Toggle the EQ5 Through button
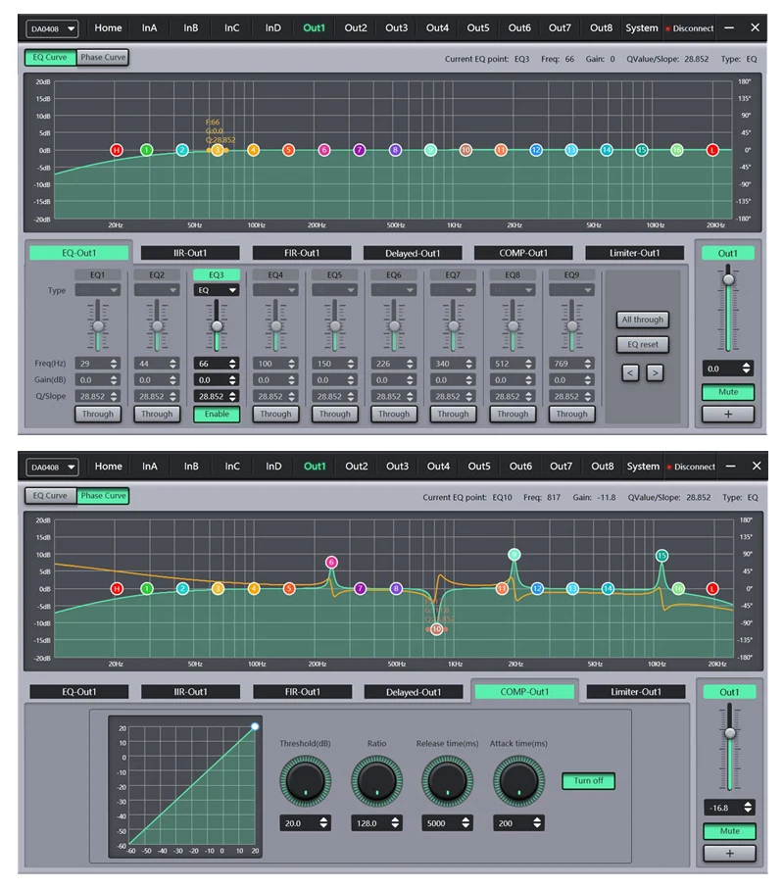The height and width of the screenshot is (889, 784). point(334,415)
